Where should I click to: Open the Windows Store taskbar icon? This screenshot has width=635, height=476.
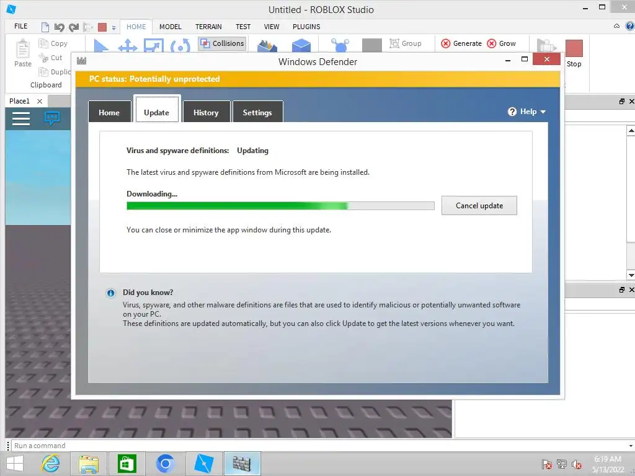coord(127,464)
